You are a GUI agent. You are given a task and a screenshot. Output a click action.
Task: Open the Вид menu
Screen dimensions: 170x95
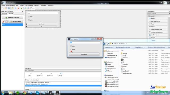coord(17,5)
